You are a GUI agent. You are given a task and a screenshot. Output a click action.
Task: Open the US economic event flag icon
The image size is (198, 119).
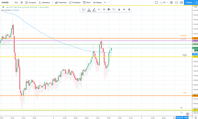pos(188,114)
